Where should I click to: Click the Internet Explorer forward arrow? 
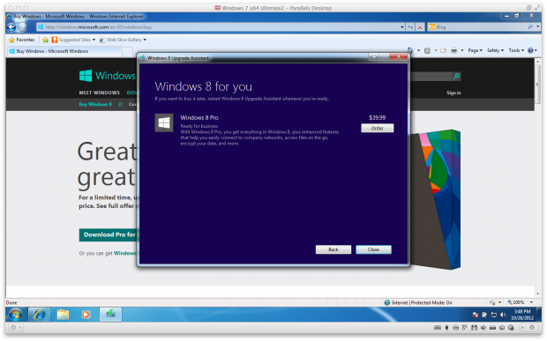tap(22, 26)
